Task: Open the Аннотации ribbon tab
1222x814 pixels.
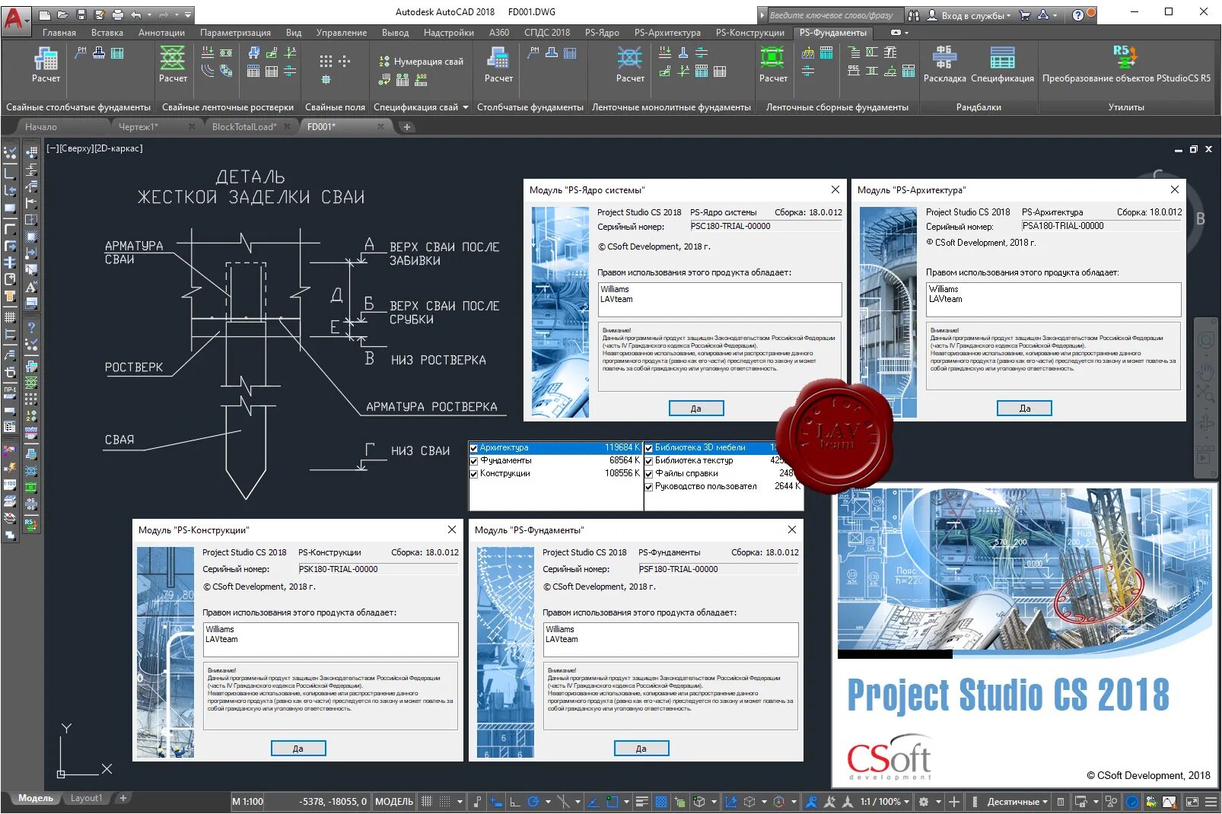Action: pos(161,33)
